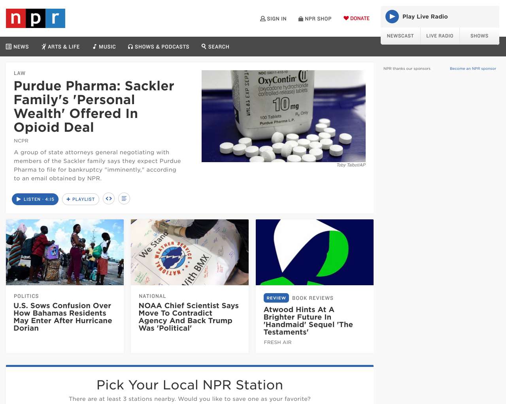506x404 pixels.
Task: Open Search using the magnifier icon
Action: coord(204,46)
